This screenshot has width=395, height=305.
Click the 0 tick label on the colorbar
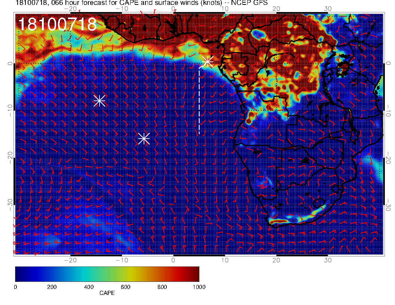tap(15, 287)
